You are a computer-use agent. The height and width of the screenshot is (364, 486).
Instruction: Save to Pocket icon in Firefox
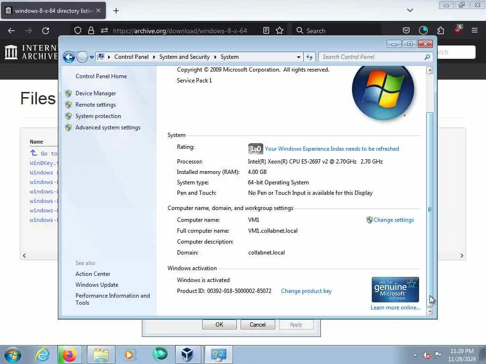pos(406,30)
